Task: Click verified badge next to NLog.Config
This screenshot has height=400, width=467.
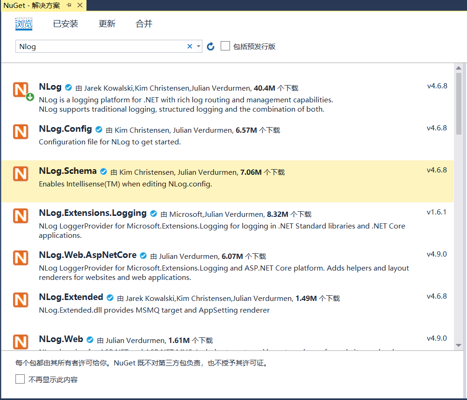Action: click(99, 129)
